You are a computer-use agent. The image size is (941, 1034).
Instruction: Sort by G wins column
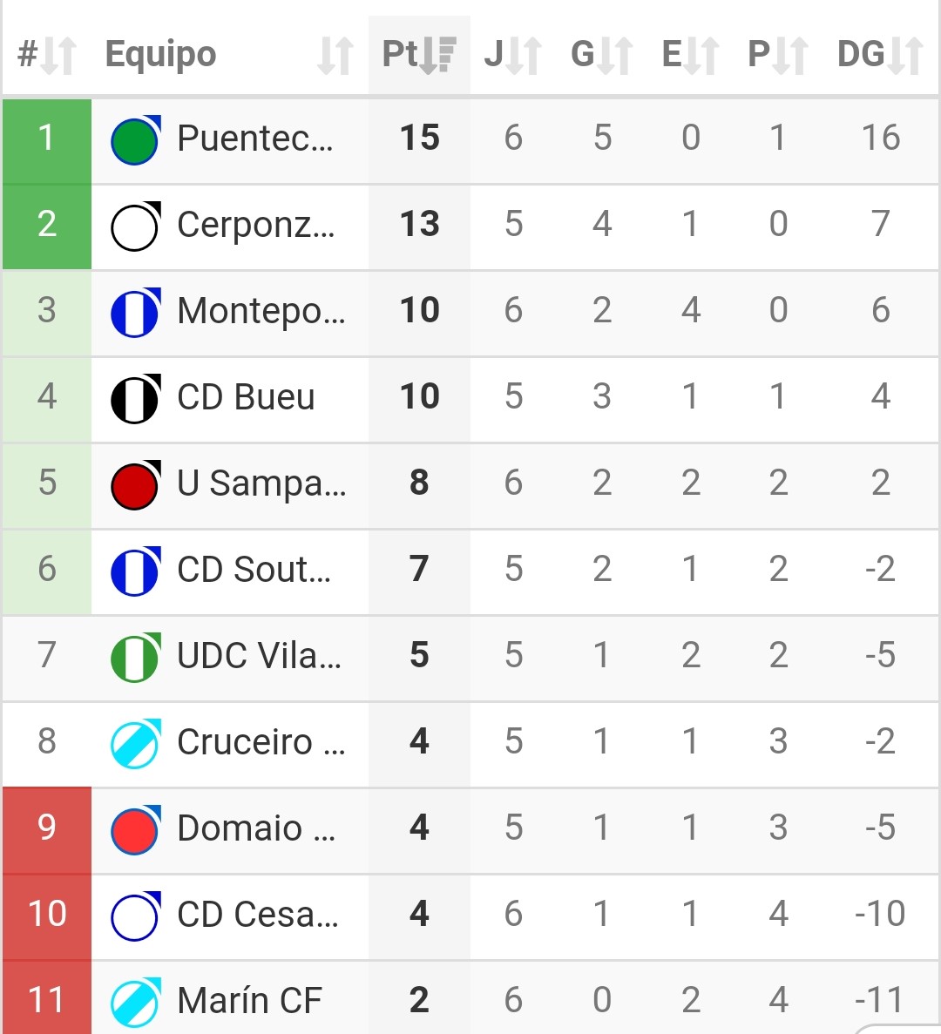coord(601,55)
